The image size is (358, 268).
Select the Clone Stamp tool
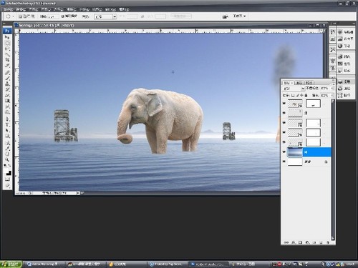click(7, 84)
